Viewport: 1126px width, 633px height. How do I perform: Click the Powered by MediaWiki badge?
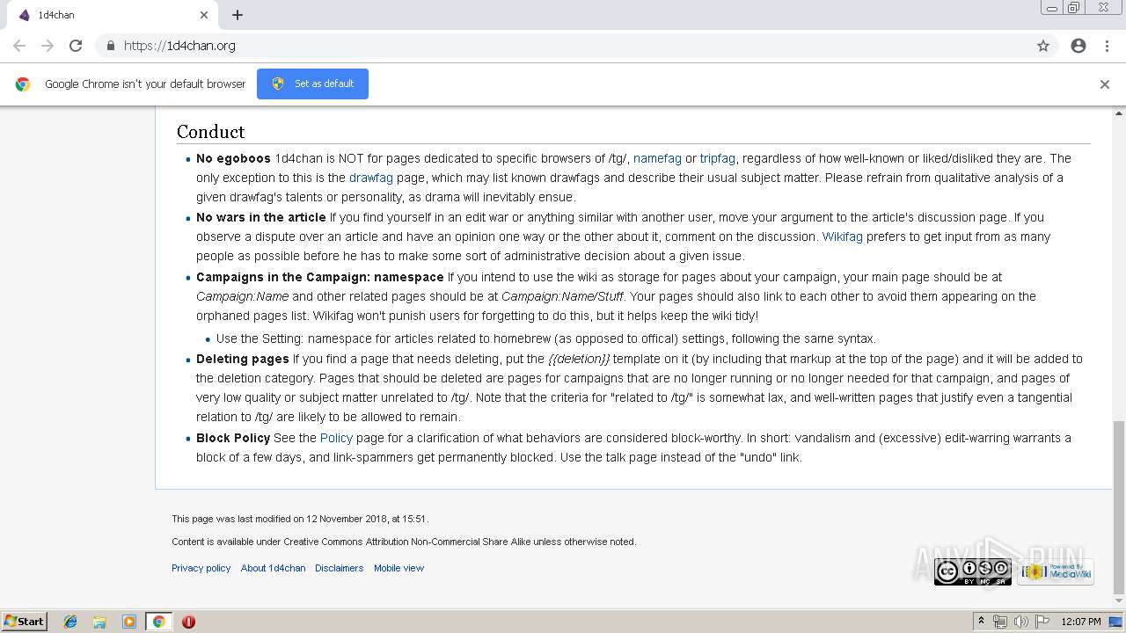pyautogui.click(x=1056, y=572)
